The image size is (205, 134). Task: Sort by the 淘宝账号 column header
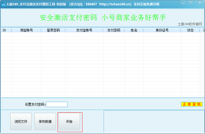click(x=26, y=30)
